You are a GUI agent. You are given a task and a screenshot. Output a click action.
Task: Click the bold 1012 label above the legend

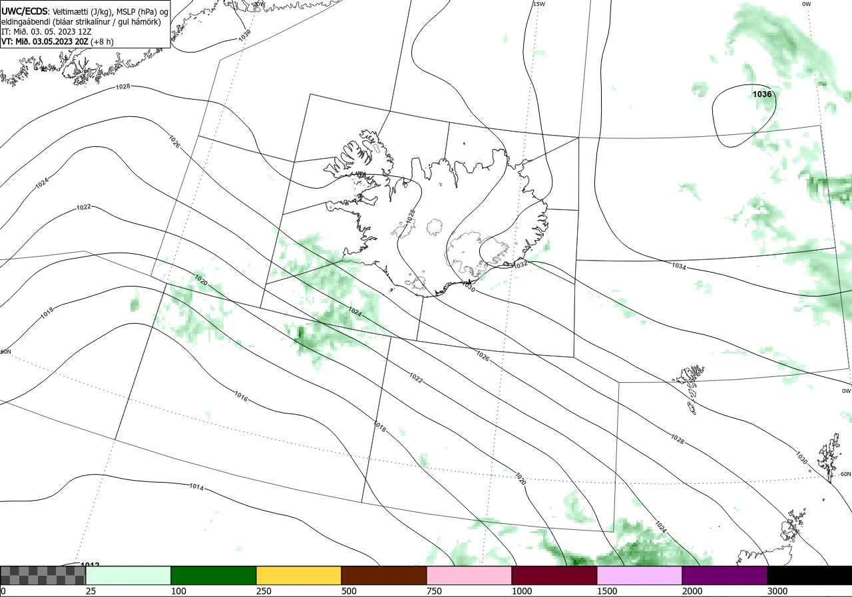point(90,565)
